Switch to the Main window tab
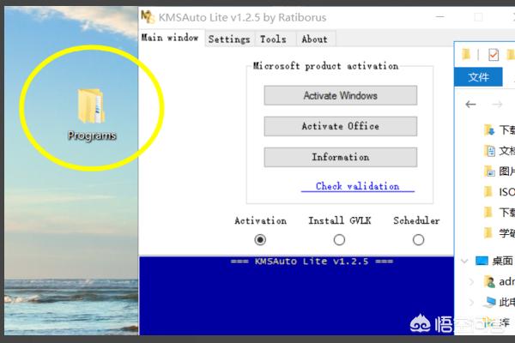The image size is (515, 343). 170,38
